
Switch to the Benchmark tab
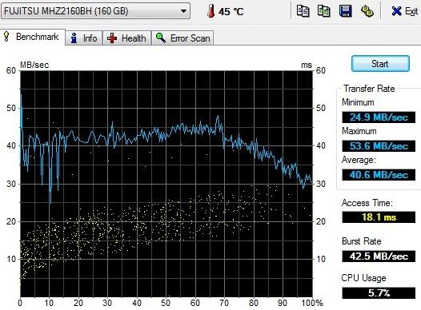33,37
